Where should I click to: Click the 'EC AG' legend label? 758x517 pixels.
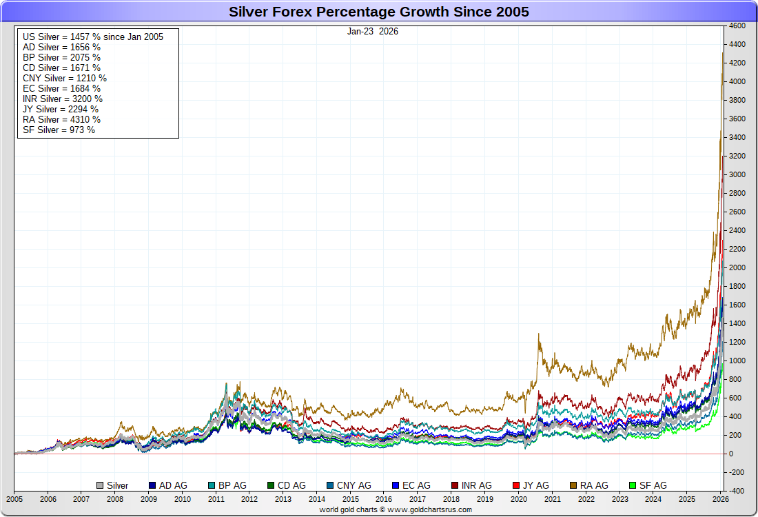[x=416, y=485]
